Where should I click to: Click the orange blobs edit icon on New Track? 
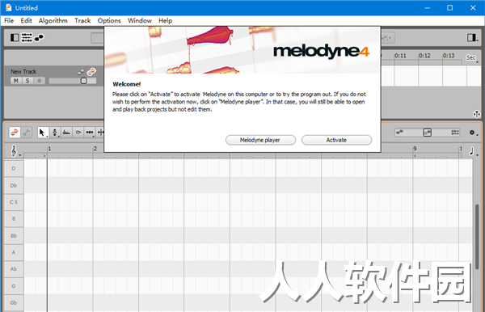tap(91, 72)
